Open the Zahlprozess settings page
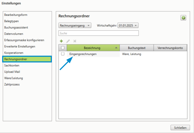Image resolution: width=194 pixels, height=133 pixels. pos(12,84)
